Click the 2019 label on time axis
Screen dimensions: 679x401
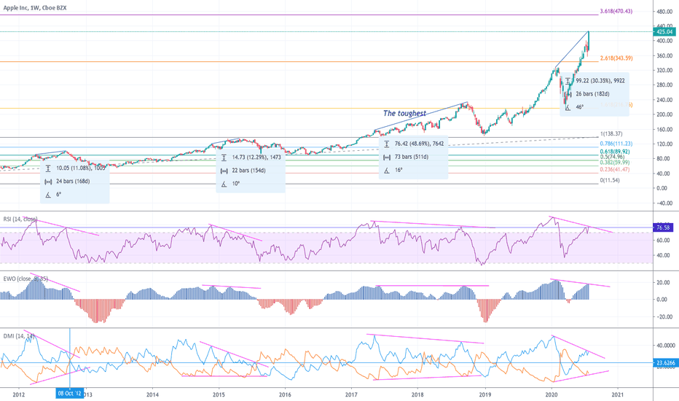pos(484,394)
